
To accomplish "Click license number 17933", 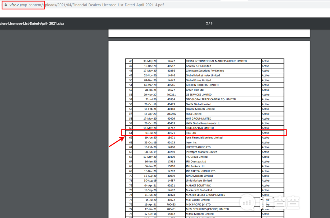I will [171, 161].
